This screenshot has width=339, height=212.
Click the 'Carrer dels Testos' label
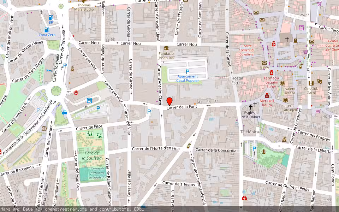(179, 184)
